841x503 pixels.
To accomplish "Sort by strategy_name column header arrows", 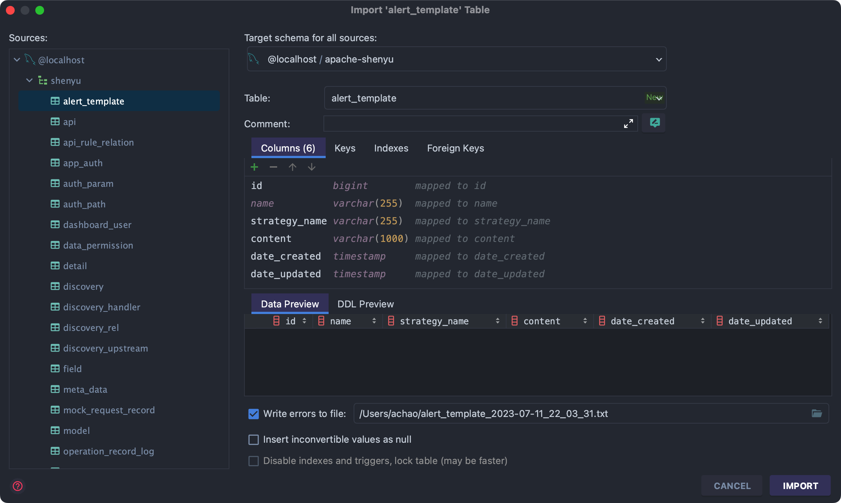I will click(x=497, y=321).
